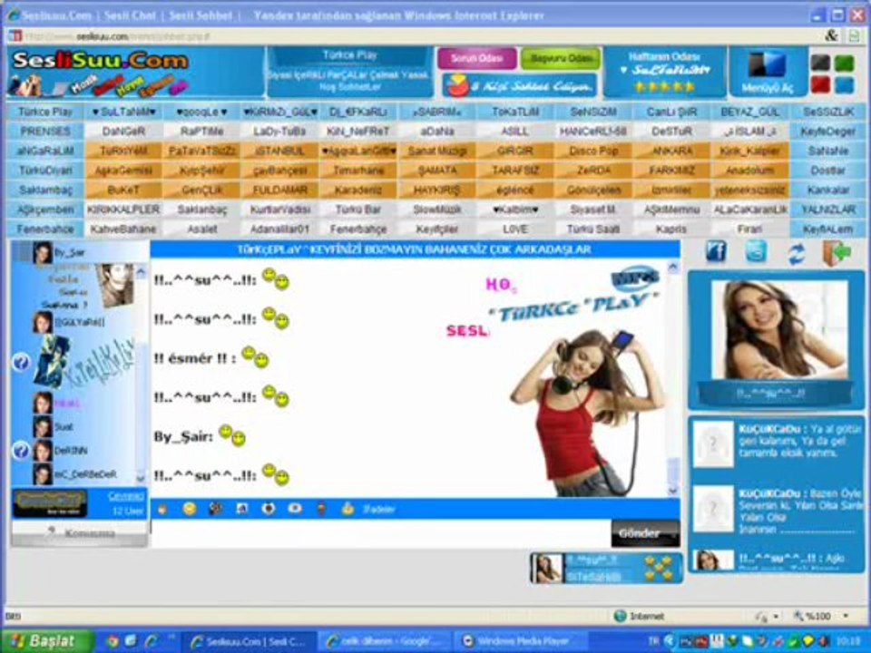
Task: Open the Facebook share icon
Action: pos(716,251)
